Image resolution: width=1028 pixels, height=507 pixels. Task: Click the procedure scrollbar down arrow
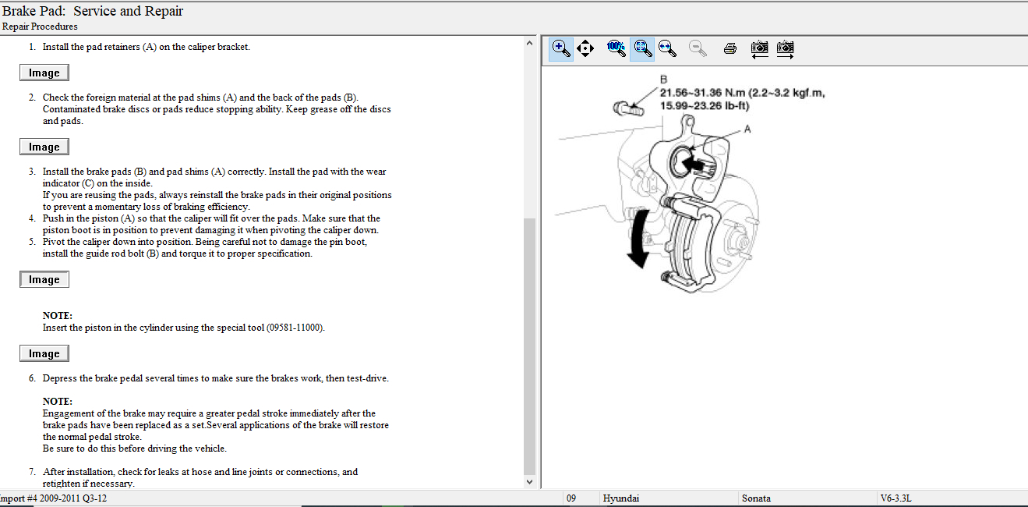coord(530,482)
